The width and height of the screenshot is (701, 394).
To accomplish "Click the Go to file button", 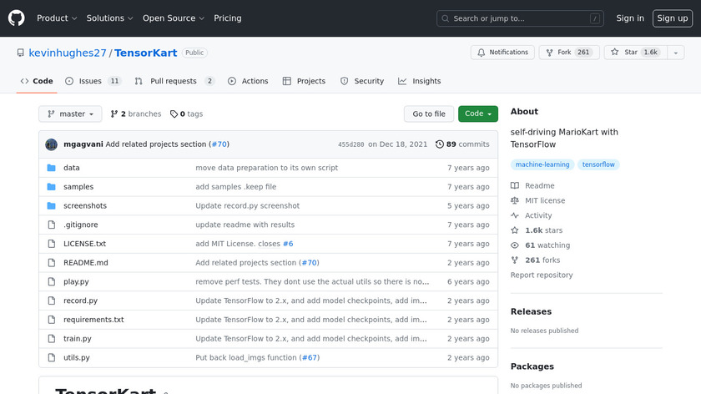I will point(429,114).
